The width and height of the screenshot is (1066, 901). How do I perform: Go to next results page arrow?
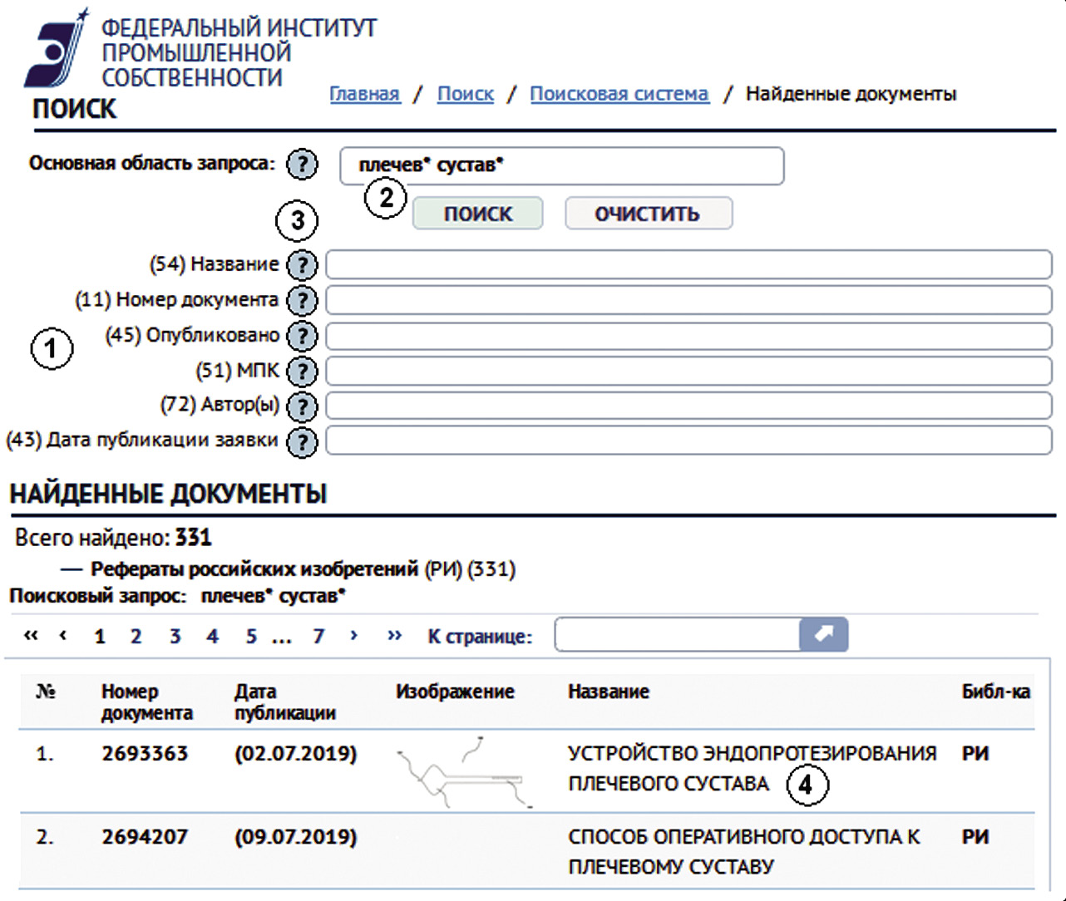click(354, 636)
